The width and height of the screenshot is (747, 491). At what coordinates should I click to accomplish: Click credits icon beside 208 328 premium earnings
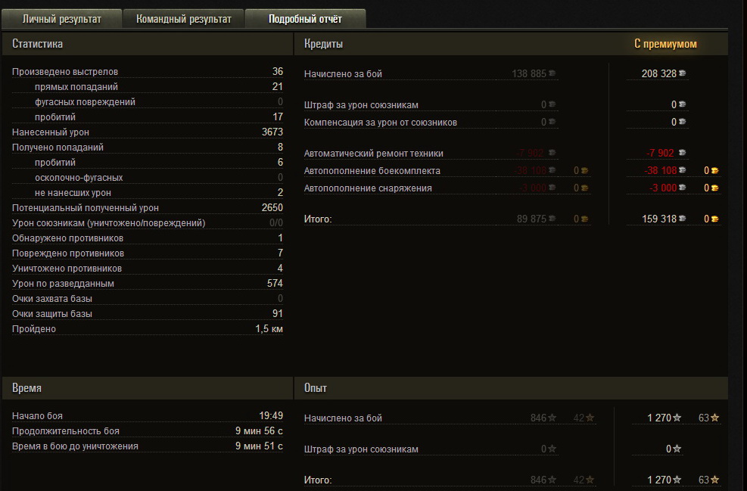(x=682, y=73)
